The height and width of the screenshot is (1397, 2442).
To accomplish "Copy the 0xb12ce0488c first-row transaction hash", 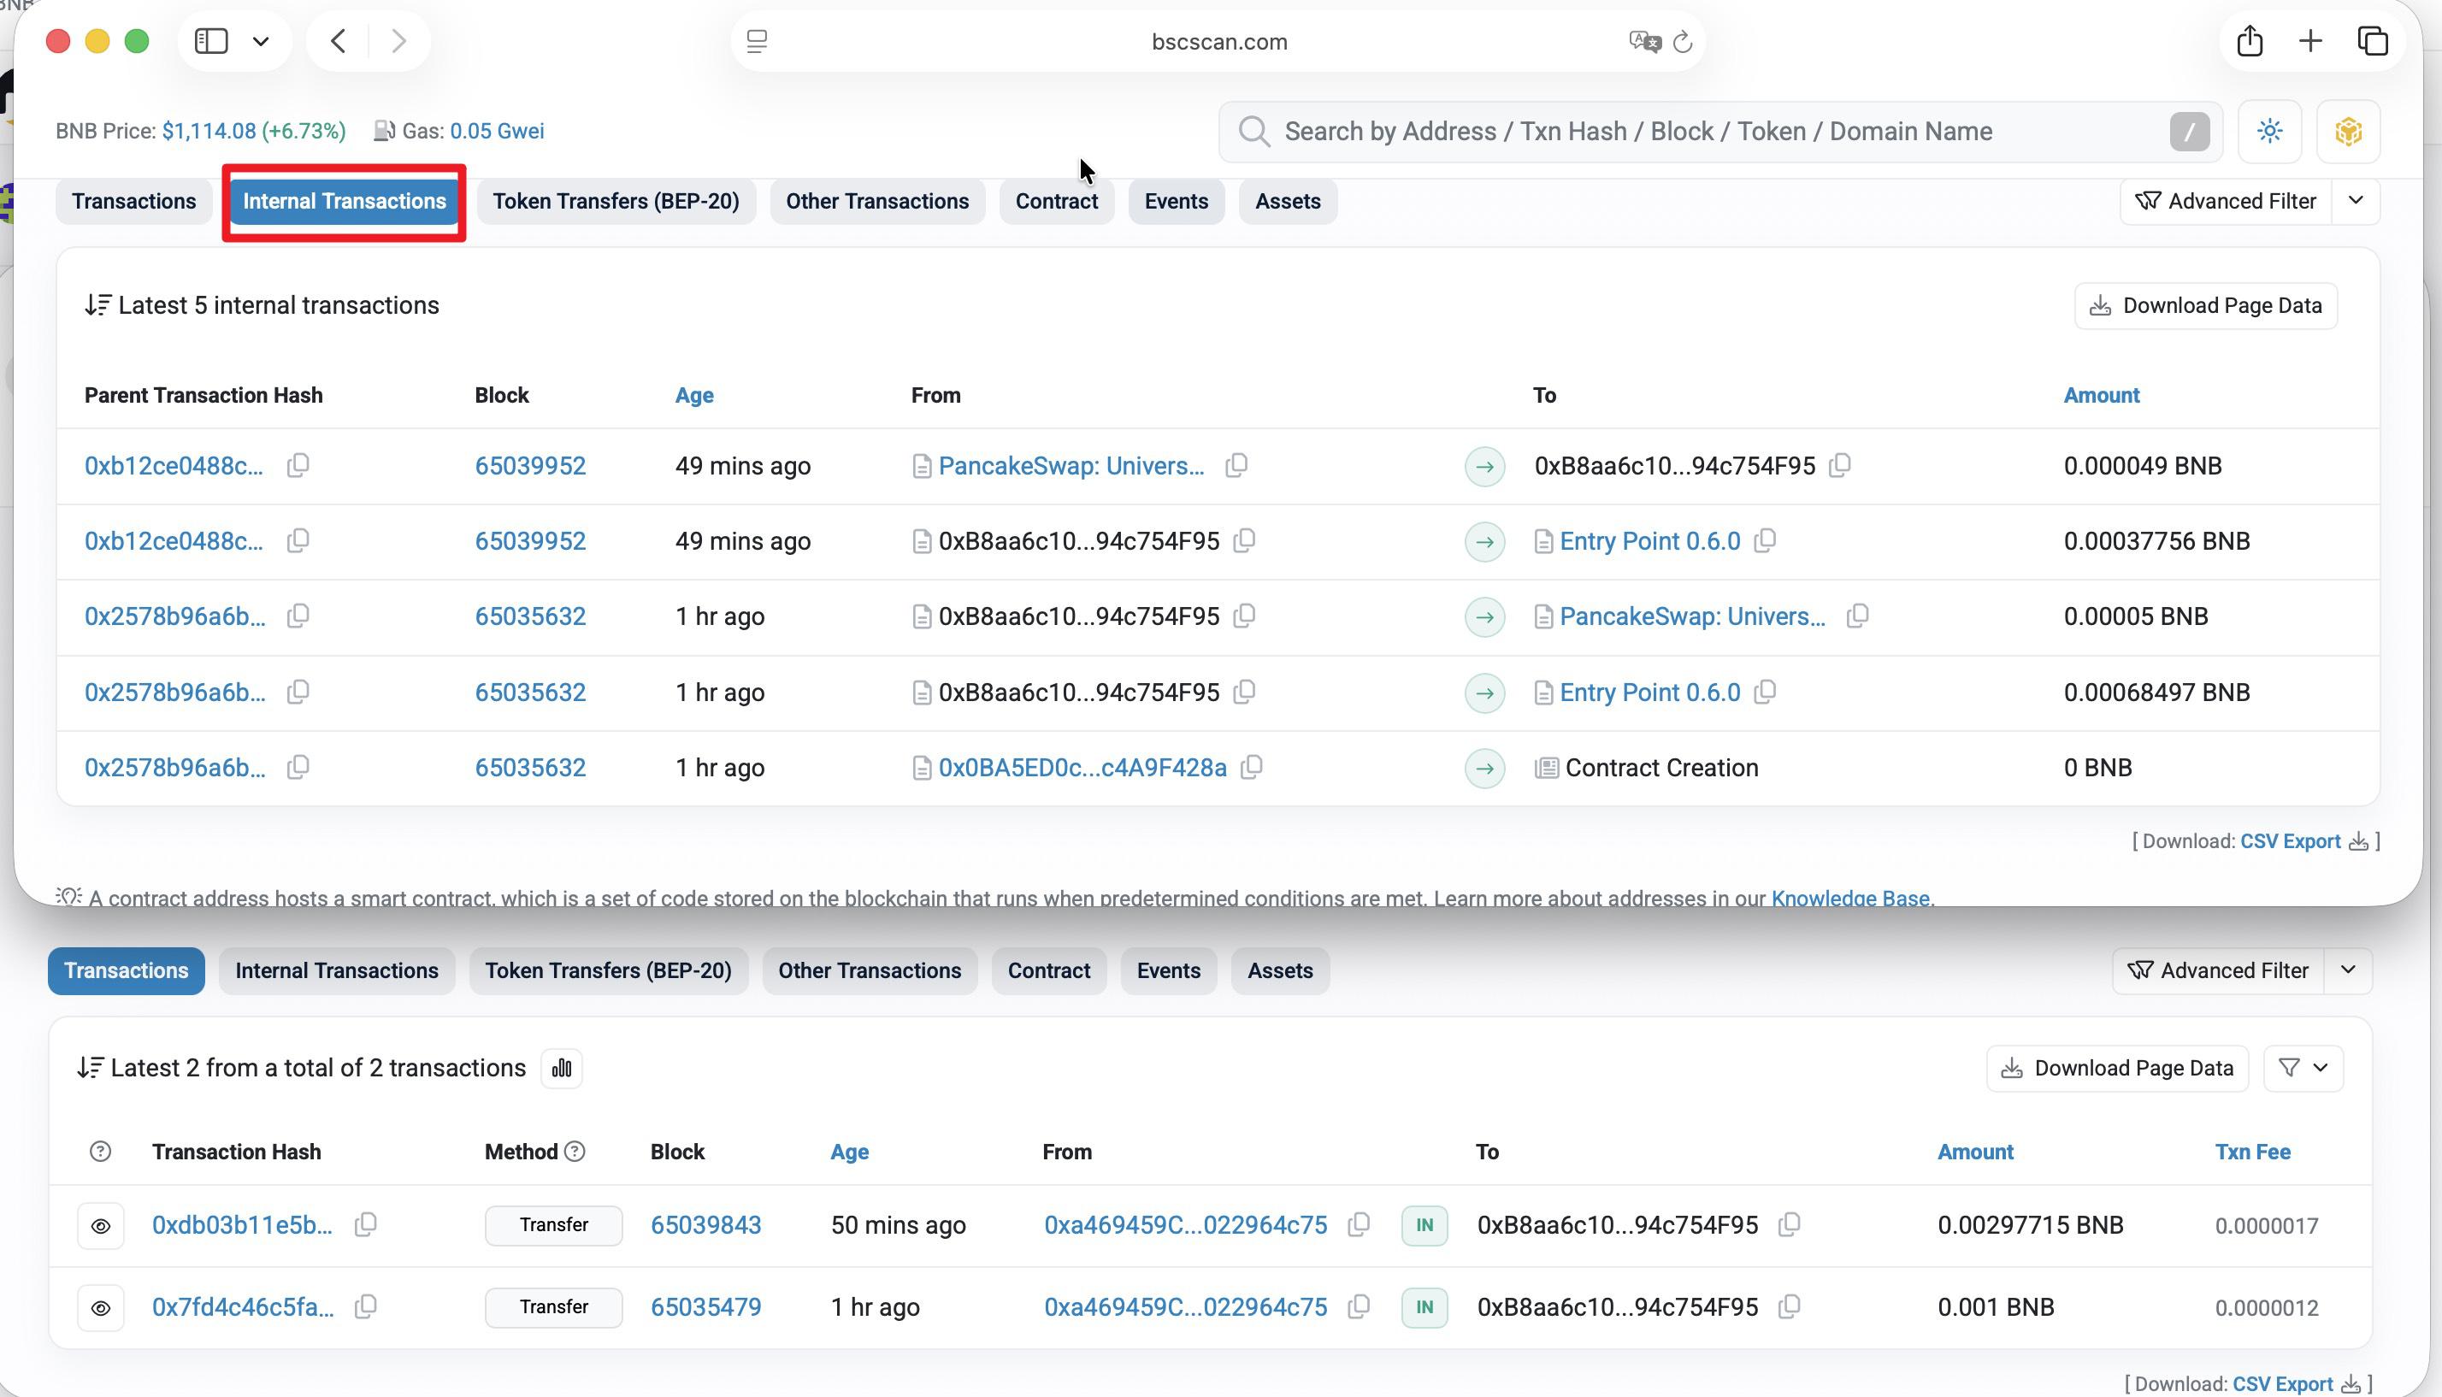I will point(298,465).
